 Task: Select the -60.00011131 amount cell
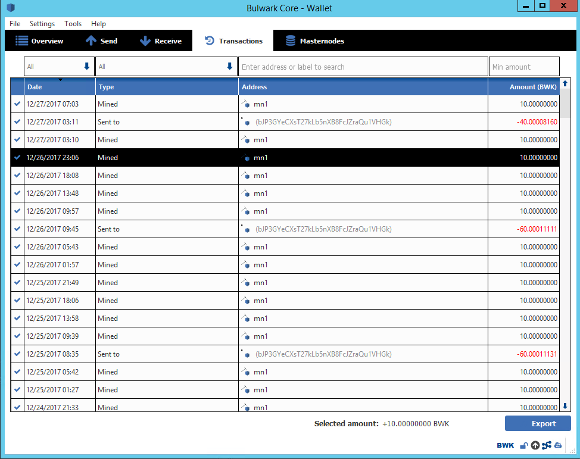[x=524, y=354]
